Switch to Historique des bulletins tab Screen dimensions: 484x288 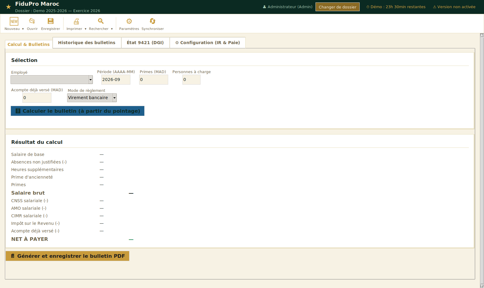click(x=87, y=43)
